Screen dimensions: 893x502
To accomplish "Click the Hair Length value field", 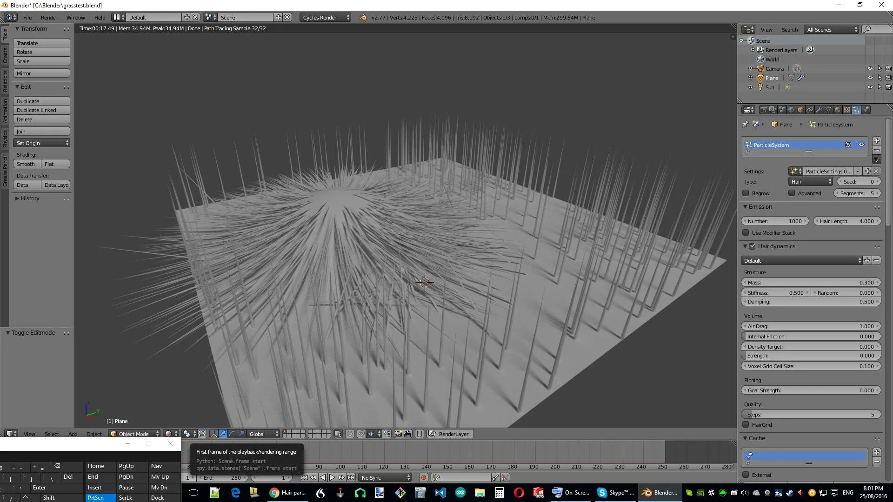I will click(847, 221).
